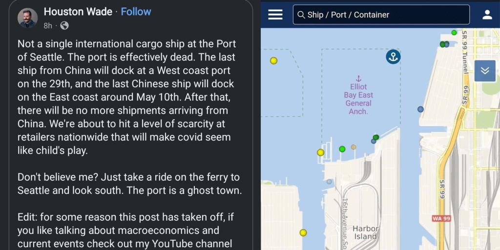Click the blue anchor anchorage icon

pyautogui.click(x=393, y=57)
